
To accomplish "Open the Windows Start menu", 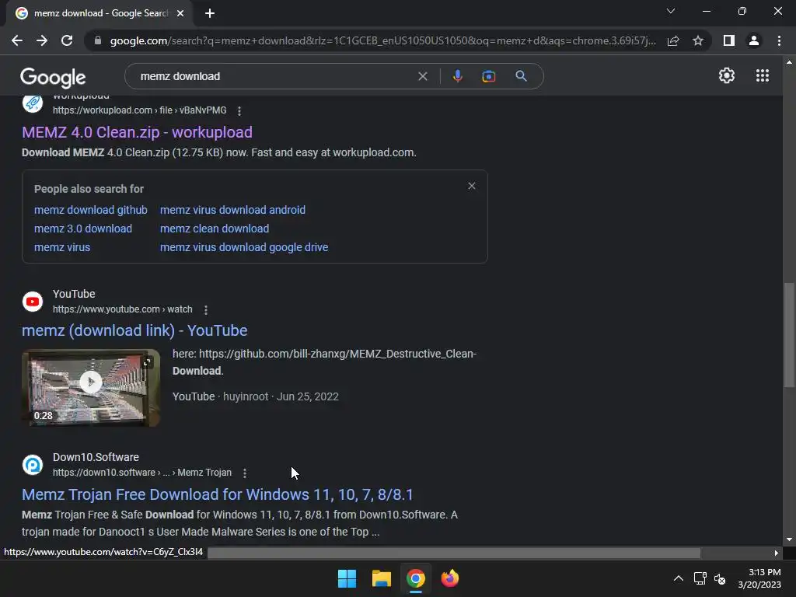I will tap(347, 578).
